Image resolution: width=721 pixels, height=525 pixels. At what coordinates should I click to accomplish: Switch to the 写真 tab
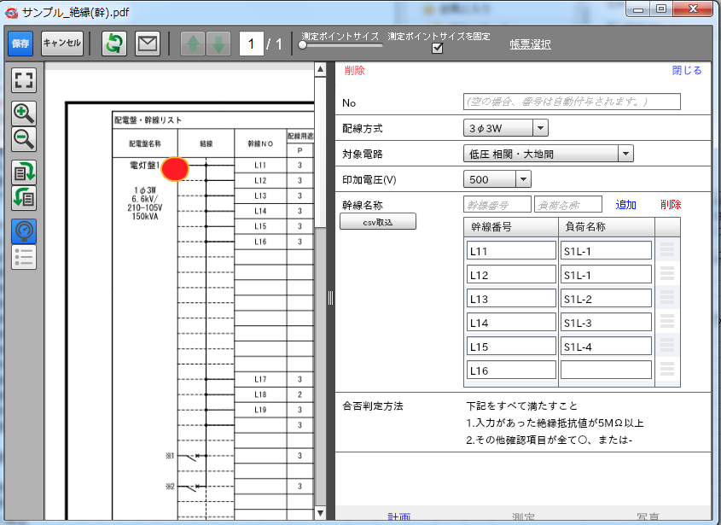[x=648, y=517]
